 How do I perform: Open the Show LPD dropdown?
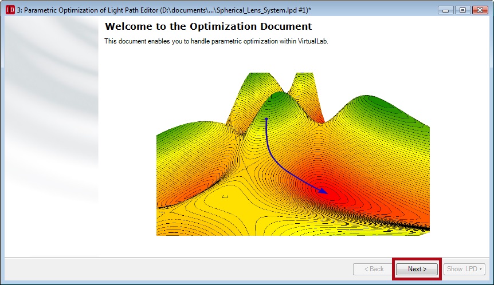coord(464,269)
